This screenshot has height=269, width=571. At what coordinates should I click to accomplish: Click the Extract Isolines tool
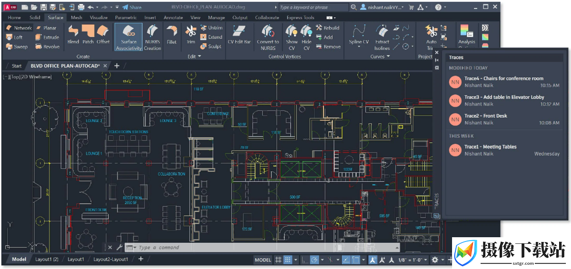click(382, 37)
